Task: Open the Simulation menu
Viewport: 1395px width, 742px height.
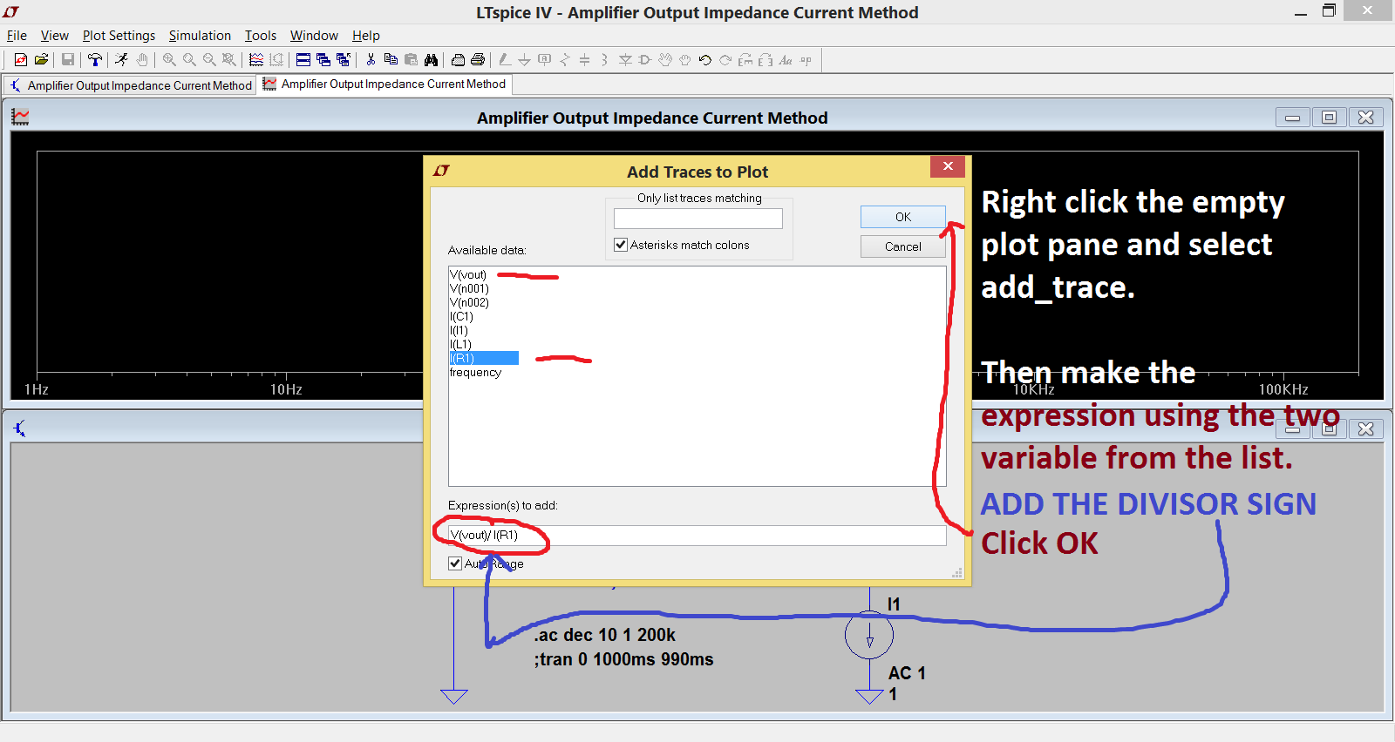Action: click(200, 36)
